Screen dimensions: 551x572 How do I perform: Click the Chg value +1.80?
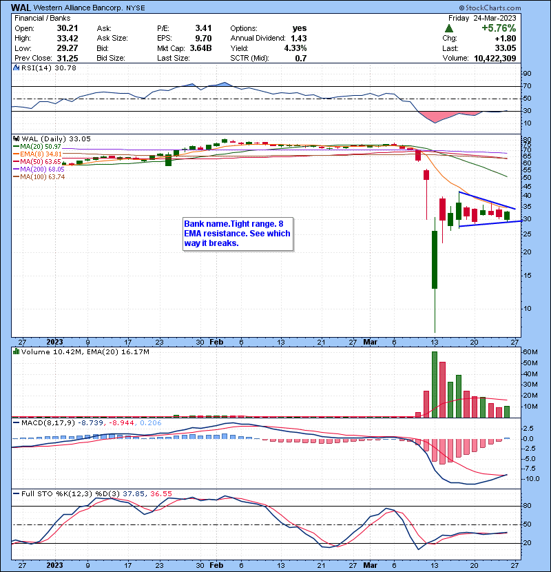(506, 39)
